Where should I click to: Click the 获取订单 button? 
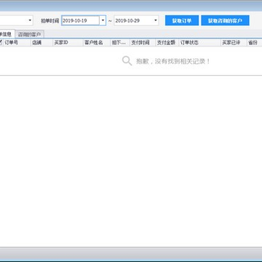182,20
